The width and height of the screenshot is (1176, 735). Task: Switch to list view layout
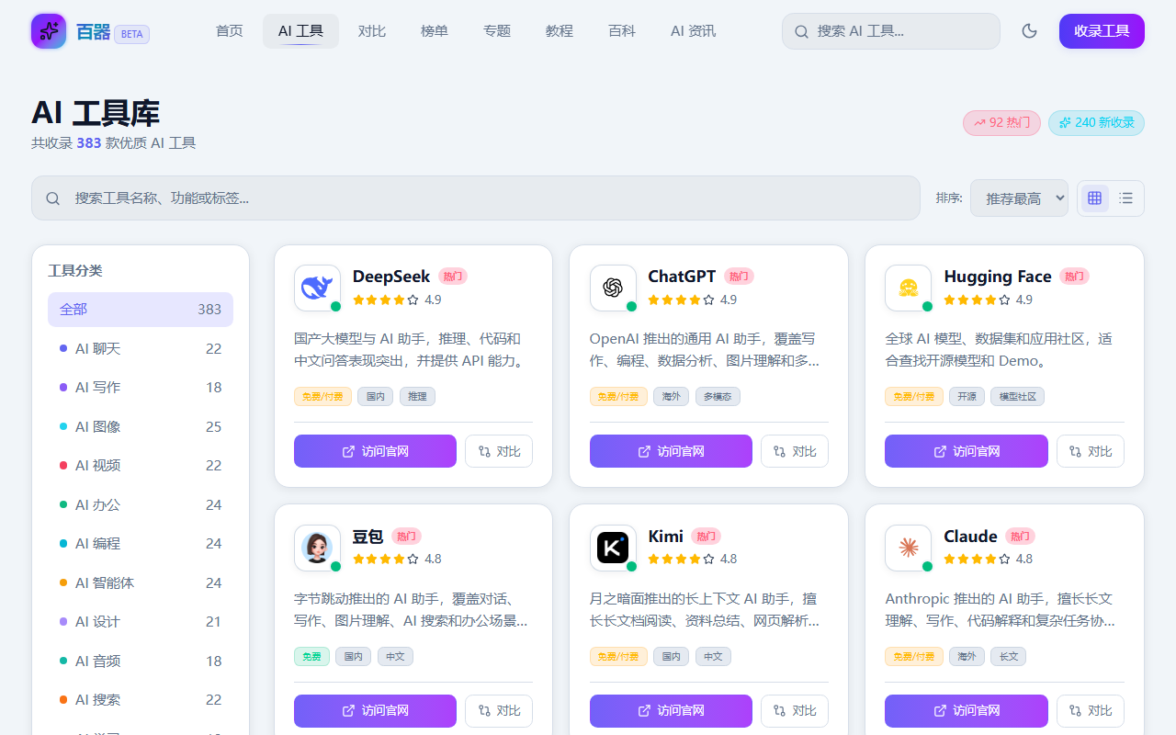[x=1126, y=198]
